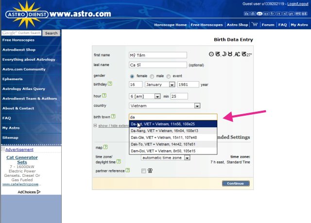311x223 pixels.
Task: Switch site language to German (de)
Action: click(247, 14)
